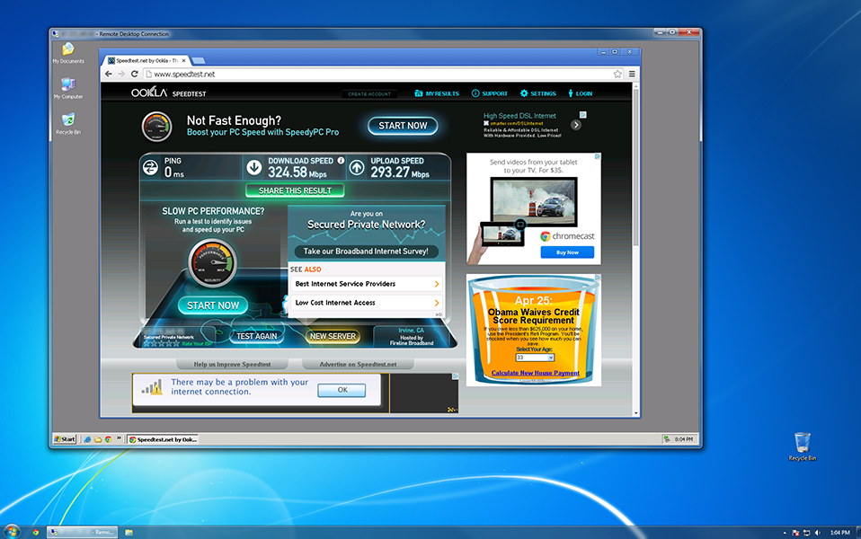The width and height of the screenshot is (861, 539).
Task: Click the Chrome icon on the host taskbar
Action: 35,532
